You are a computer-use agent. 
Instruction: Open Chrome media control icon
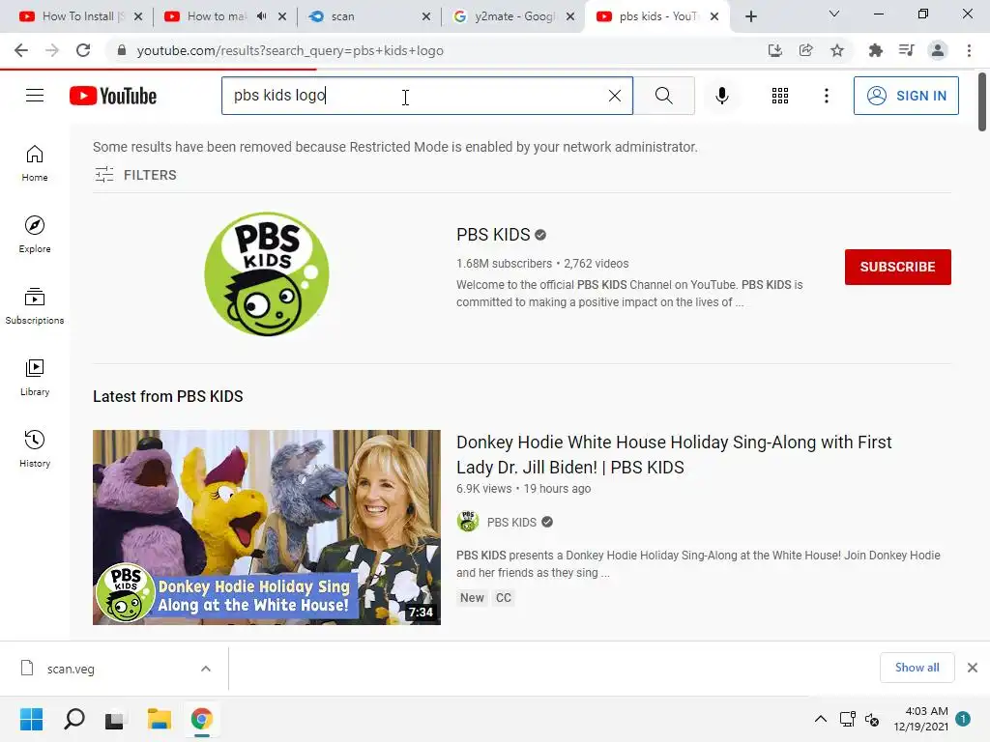pyautogui.click(x=907, y=50)
